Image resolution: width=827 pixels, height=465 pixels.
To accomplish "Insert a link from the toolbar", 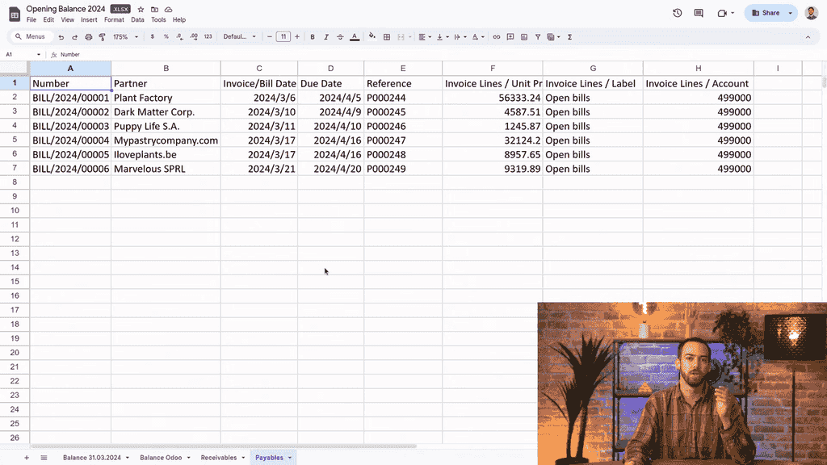I will click(496, 37).
